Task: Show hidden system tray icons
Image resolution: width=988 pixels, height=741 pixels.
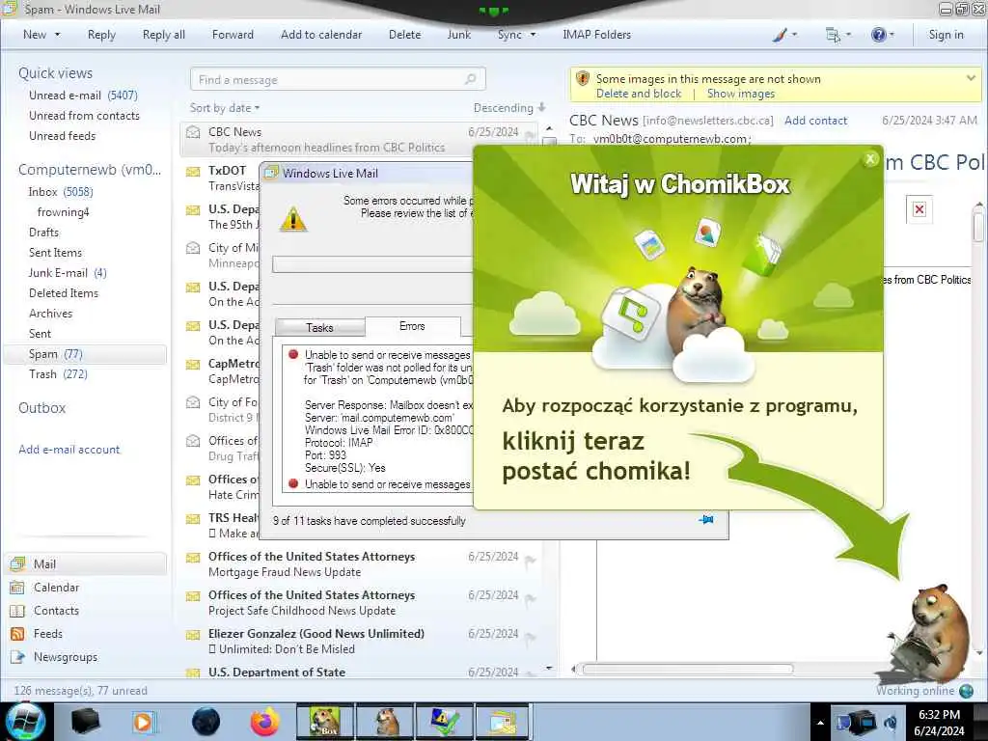Action: (820, 723)
